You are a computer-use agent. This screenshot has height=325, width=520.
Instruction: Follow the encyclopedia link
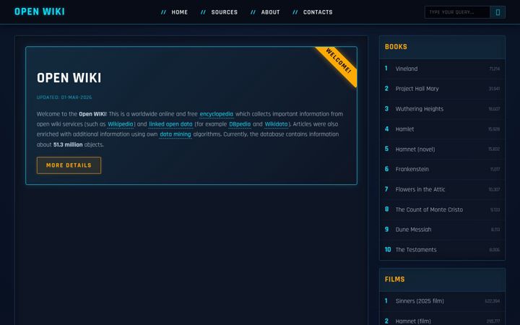coord(216,114)
